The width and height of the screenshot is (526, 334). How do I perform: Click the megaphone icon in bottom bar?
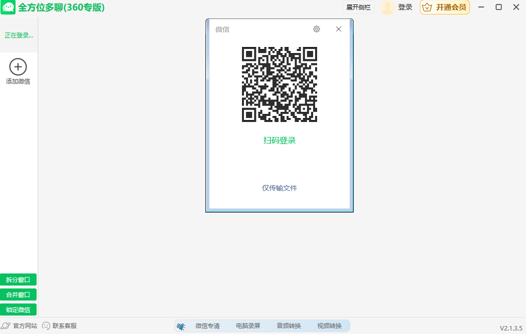pyautogui.click(x=181, y=326)
